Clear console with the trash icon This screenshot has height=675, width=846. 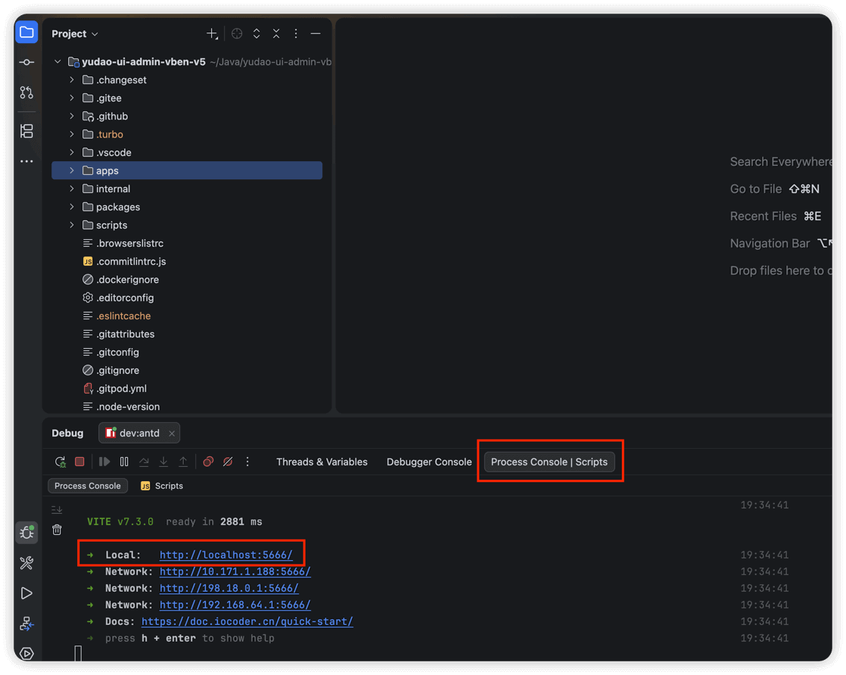(x=57, y=530)
